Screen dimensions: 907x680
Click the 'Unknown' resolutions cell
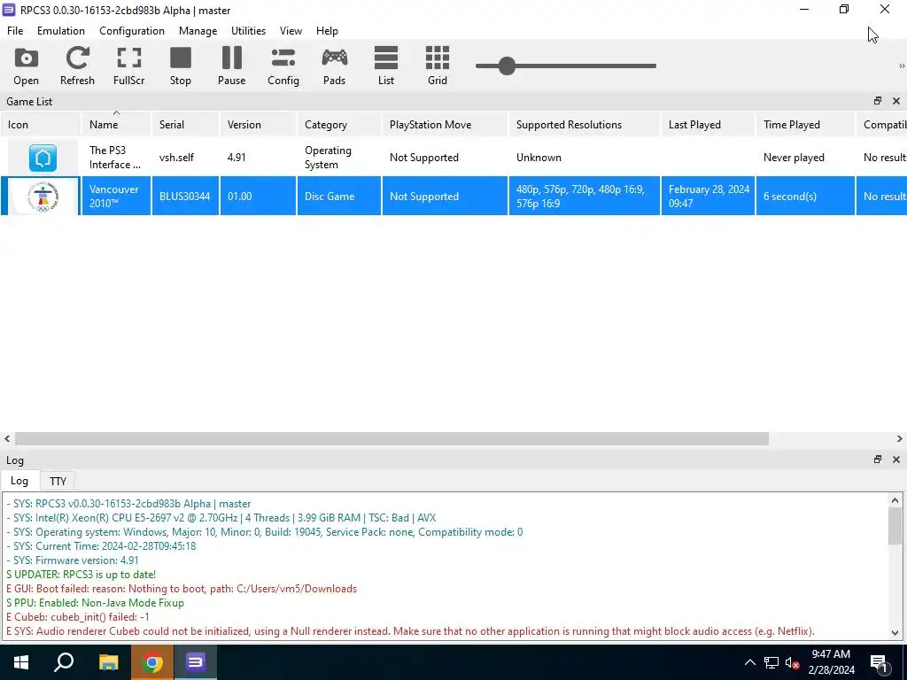pos(585,158)
